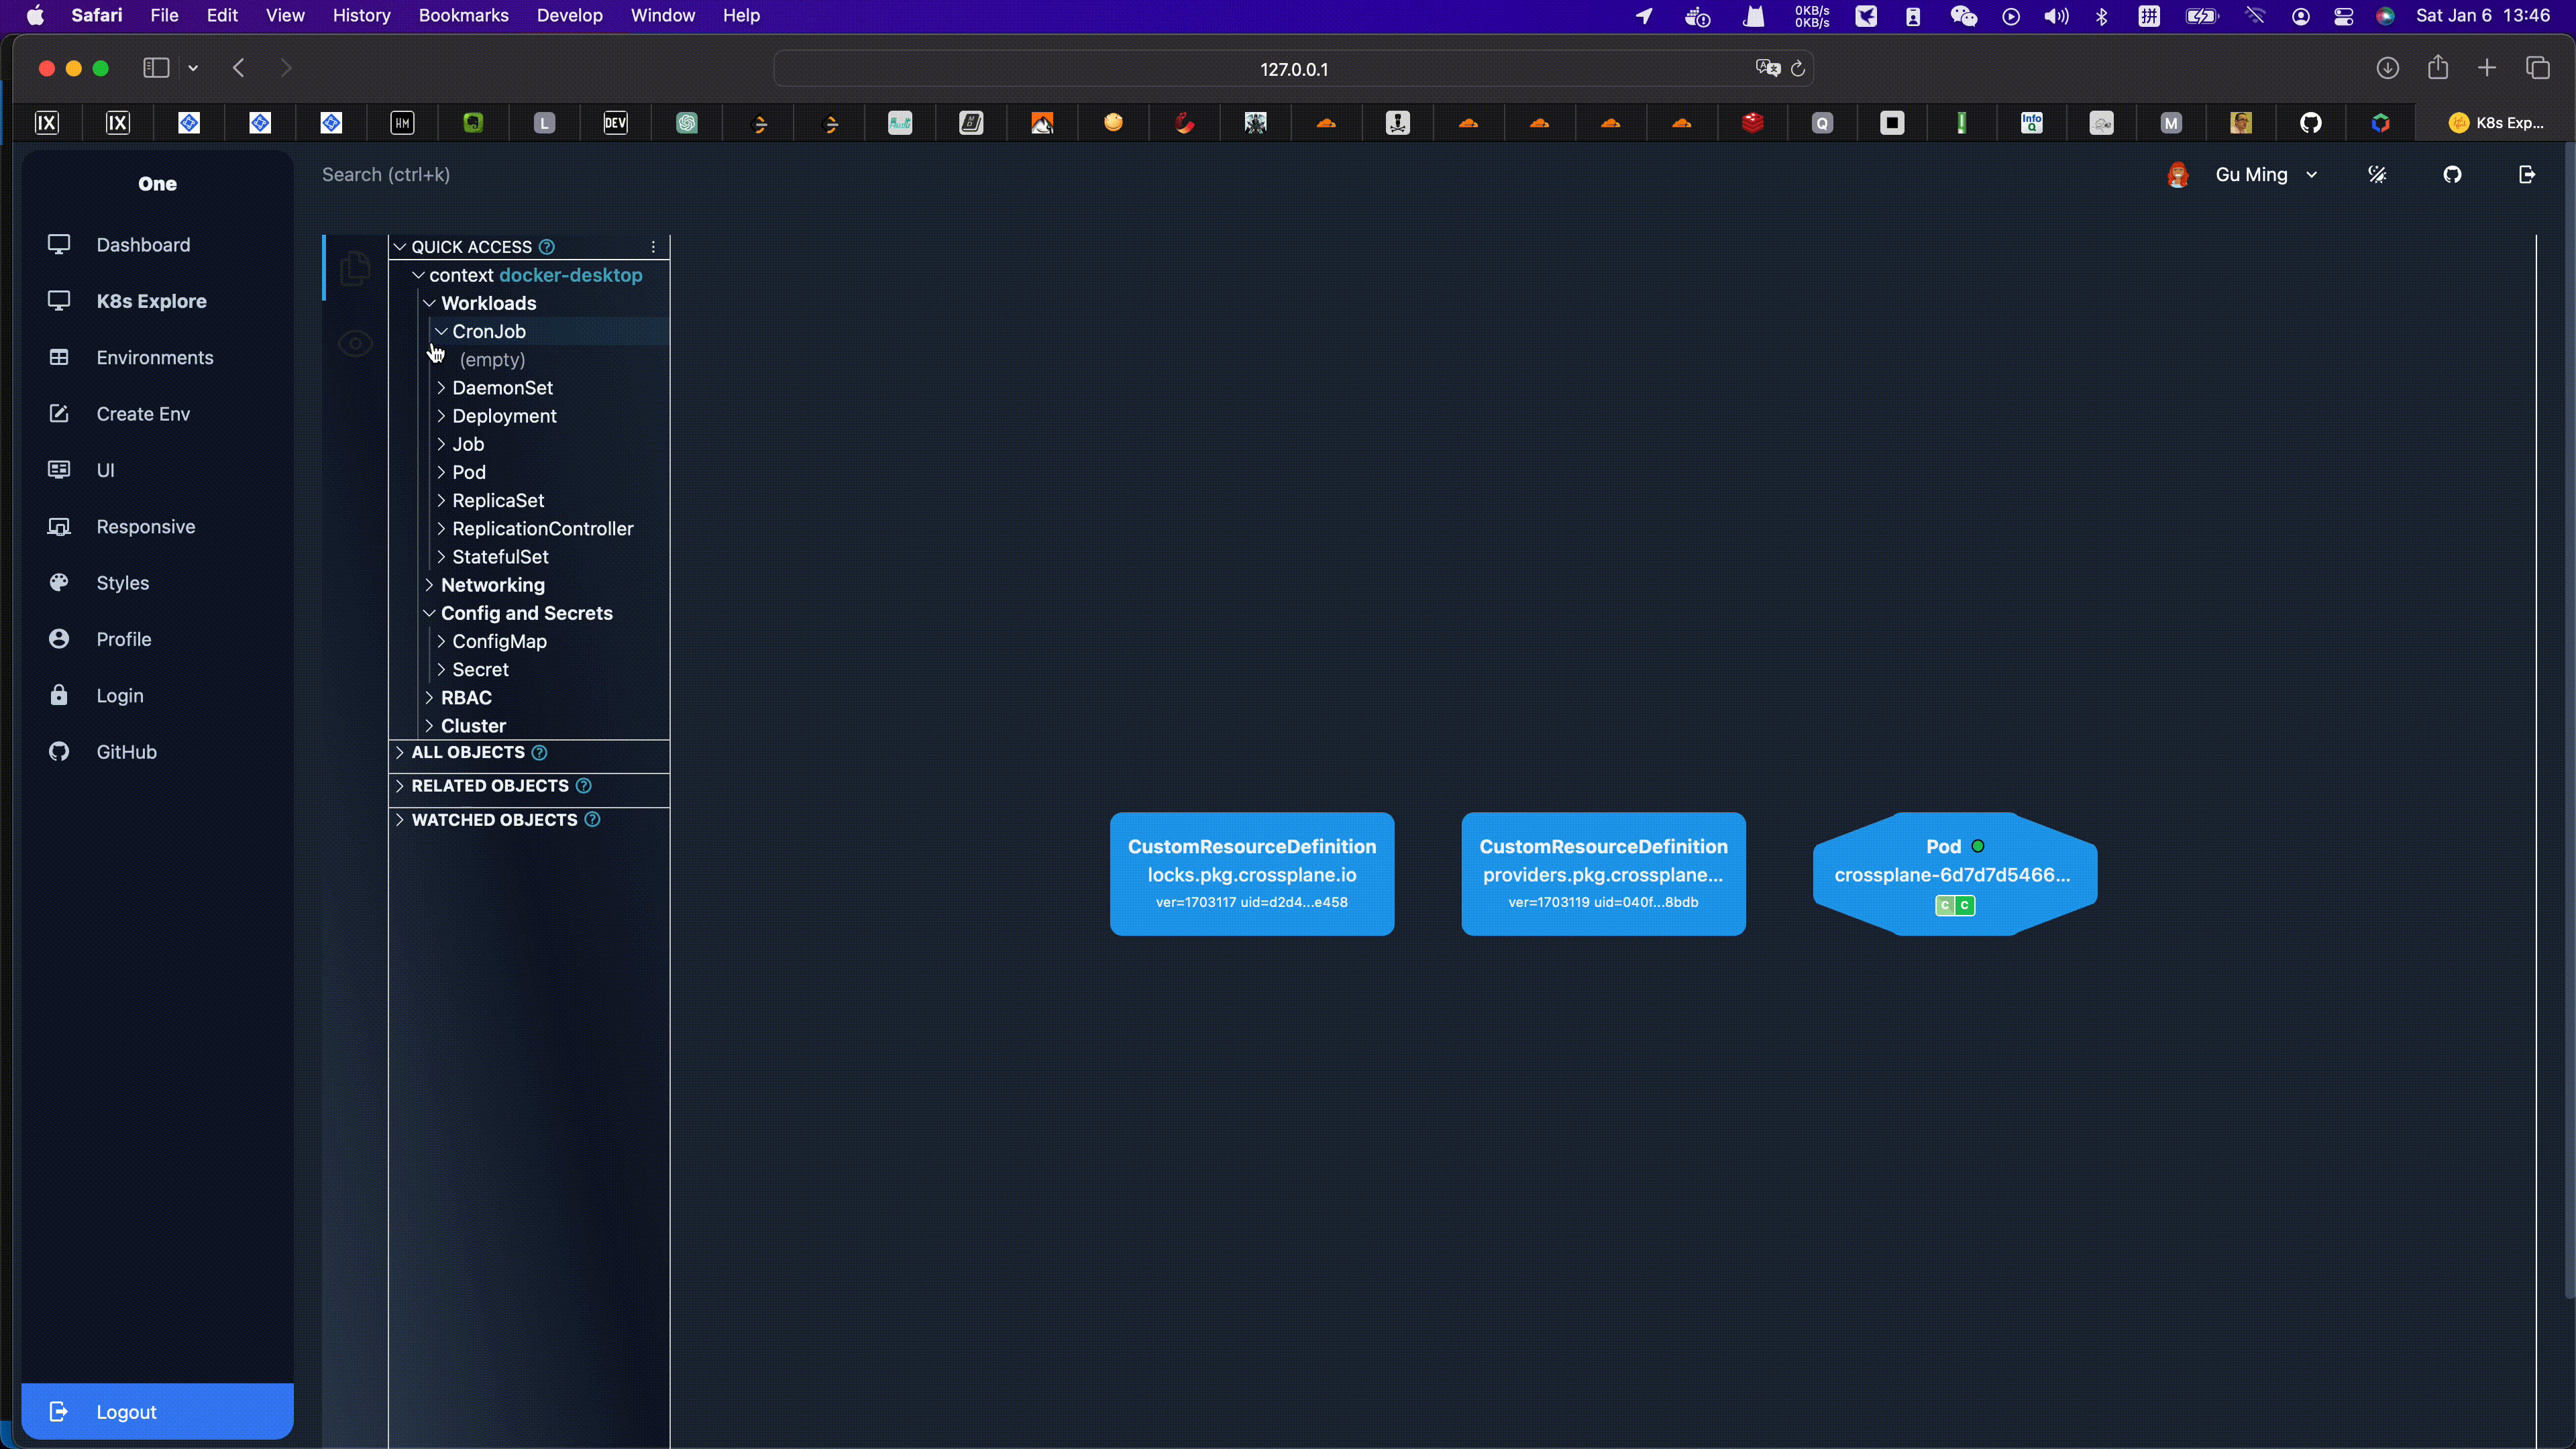Toggle Safari sidebar show/hide button

(x=156, y=68)
